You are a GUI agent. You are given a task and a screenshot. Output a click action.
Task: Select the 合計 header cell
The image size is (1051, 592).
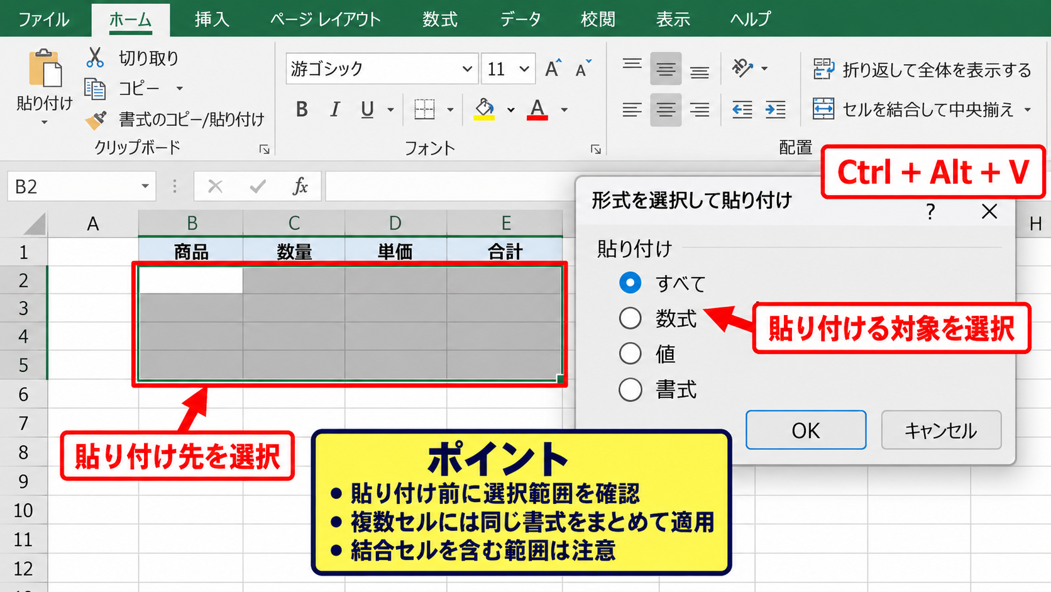(505, 251)
